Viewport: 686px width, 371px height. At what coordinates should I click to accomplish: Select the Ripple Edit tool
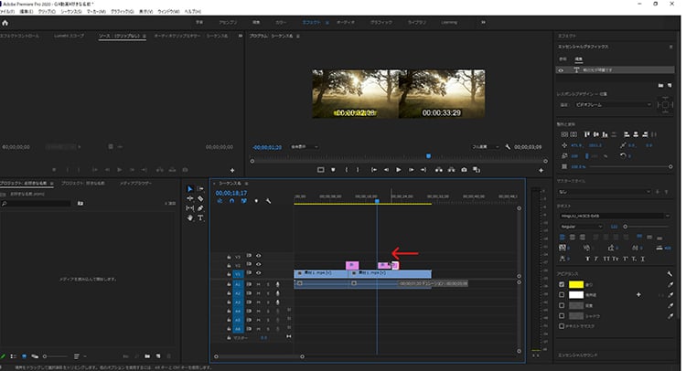(x=190, y=198)
